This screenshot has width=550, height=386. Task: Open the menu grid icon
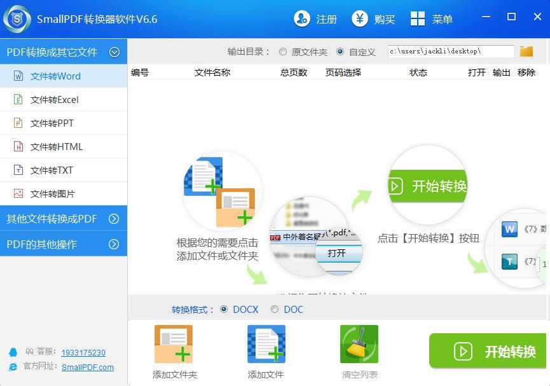(x=417, y=18)
